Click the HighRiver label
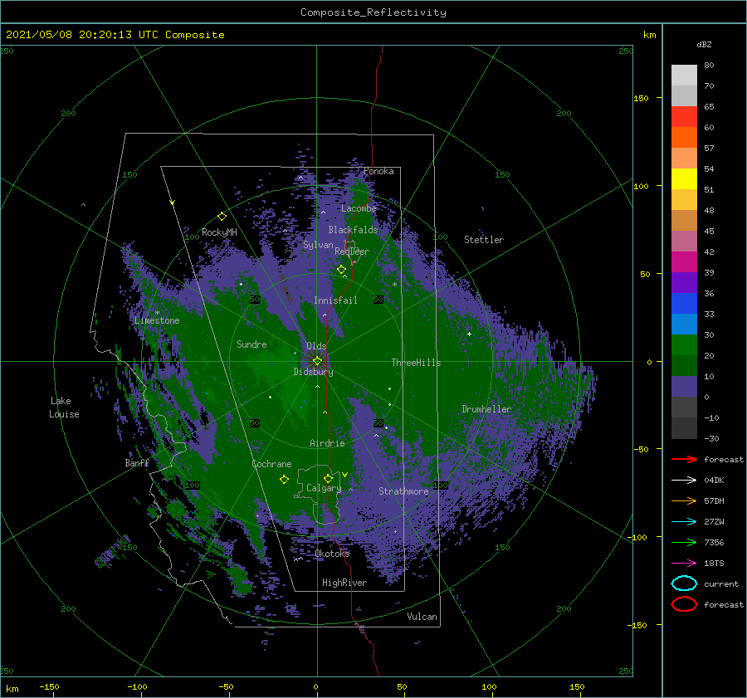747x698 pixels. [x=344, y=583]
